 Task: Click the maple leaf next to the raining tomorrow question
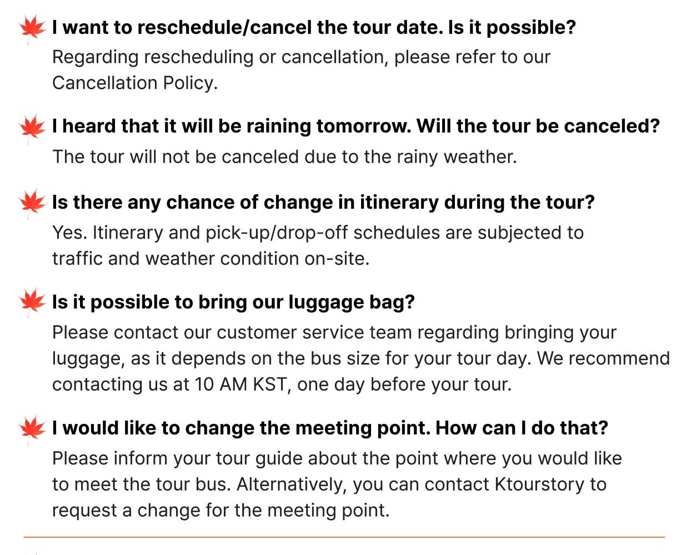pos(32,127)
